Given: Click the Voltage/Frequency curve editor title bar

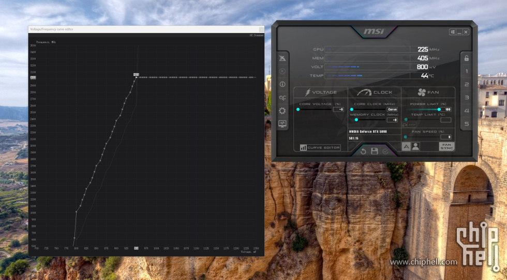Looking at the screenshot, I should (146, 29).
